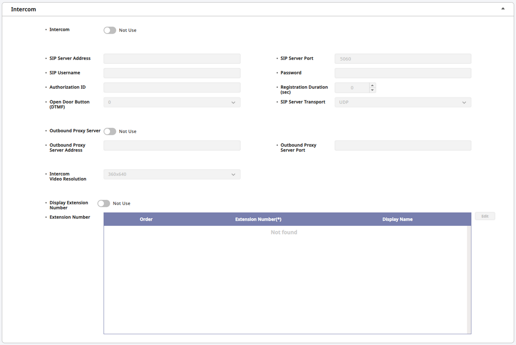The image size is (516, 345).
Task: Enable Display Extension Number switch
Action: pyautogui.click(x=104, y=203)
